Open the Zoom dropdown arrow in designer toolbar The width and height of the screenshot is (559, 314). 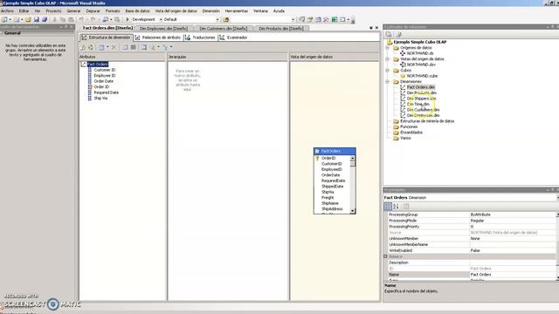(158, 47)
